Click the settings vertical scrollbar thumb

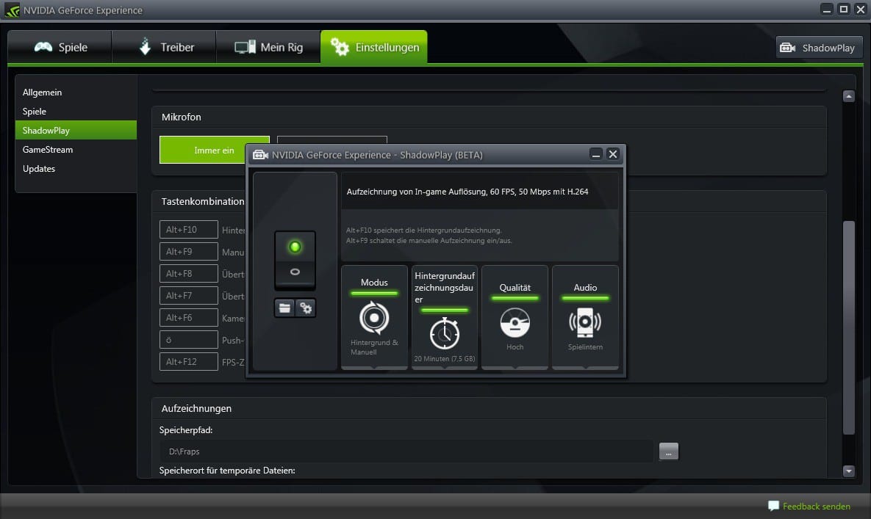point(848,327)
